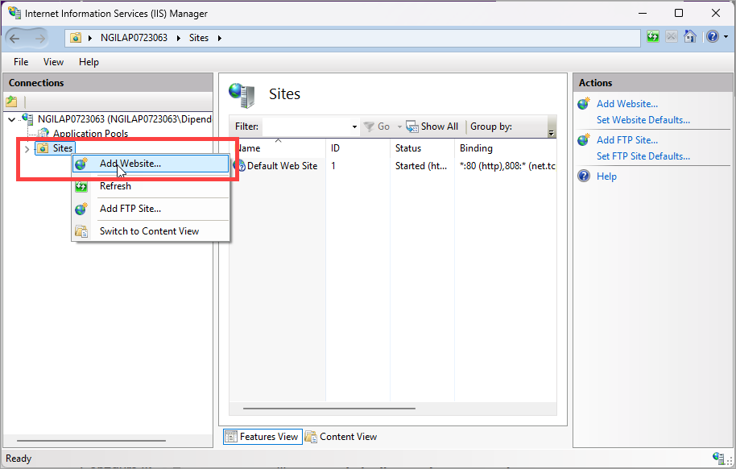The image size is (736, 469).
Task: Click Set FTP Site Defaults link
Action: 643,156
